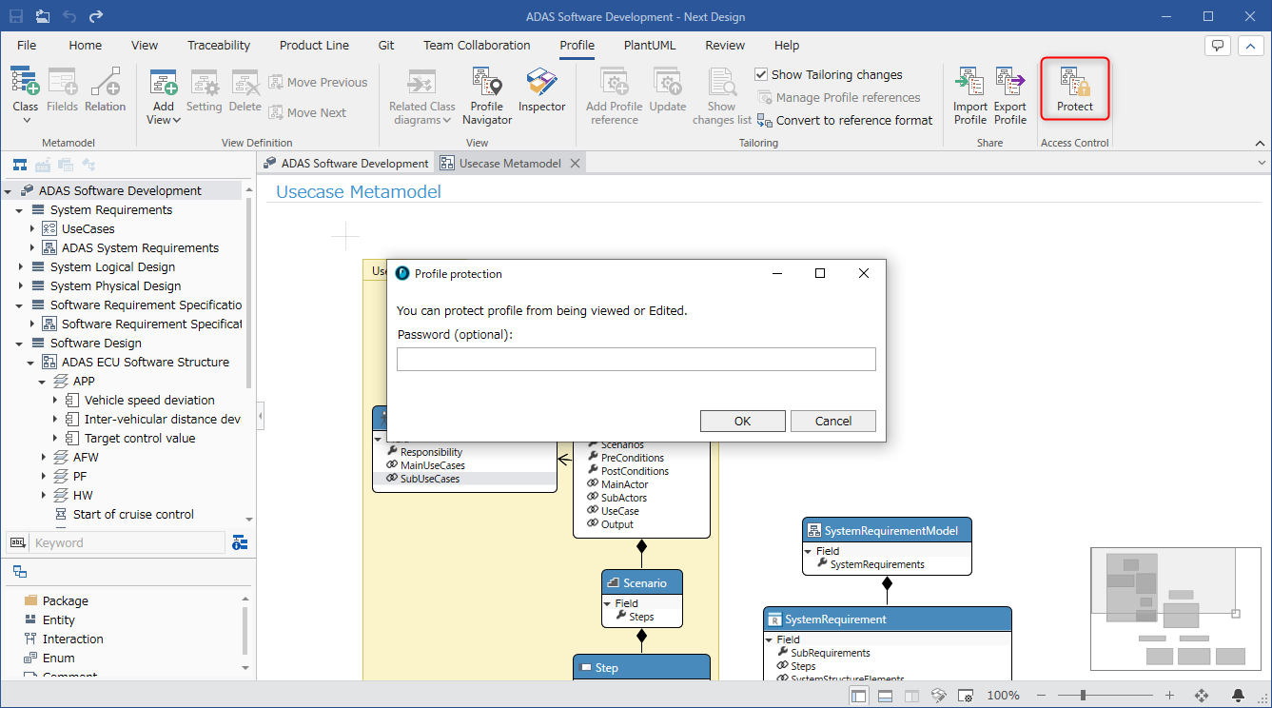
Task: Collapse the APP tree node
Action: 43,382
